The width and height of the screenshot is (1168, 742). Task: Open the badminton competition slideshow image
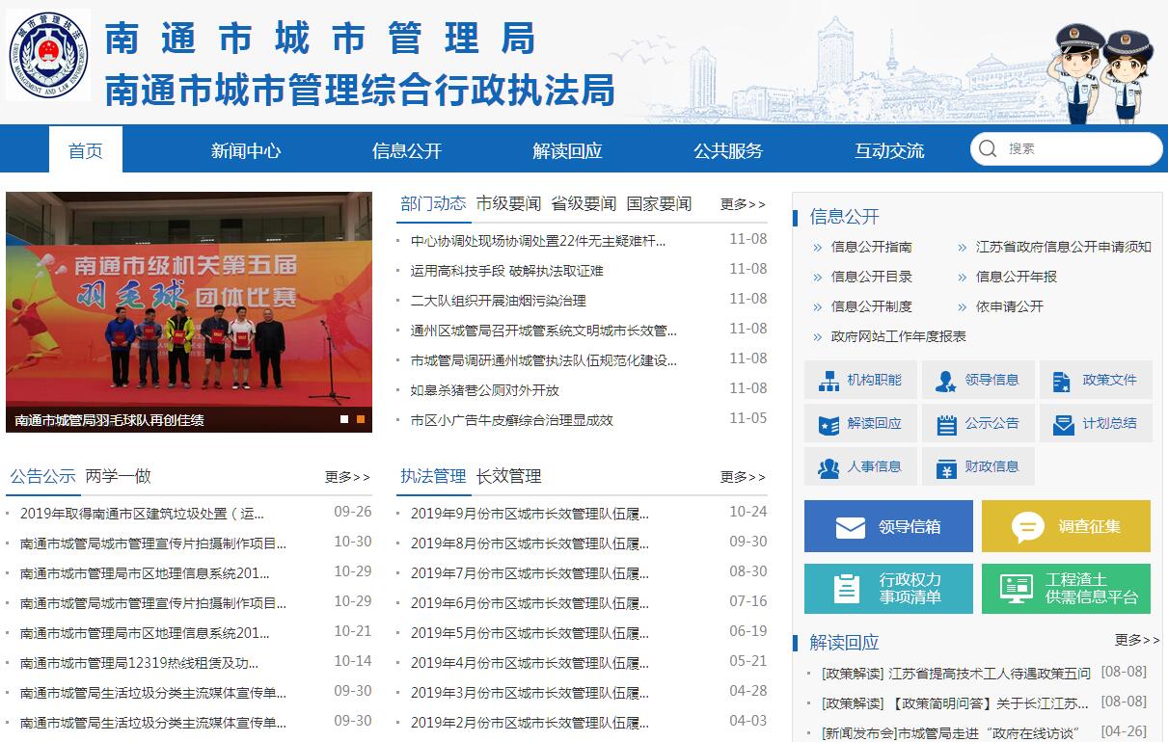pyautogui.click(x=188, y=299)
